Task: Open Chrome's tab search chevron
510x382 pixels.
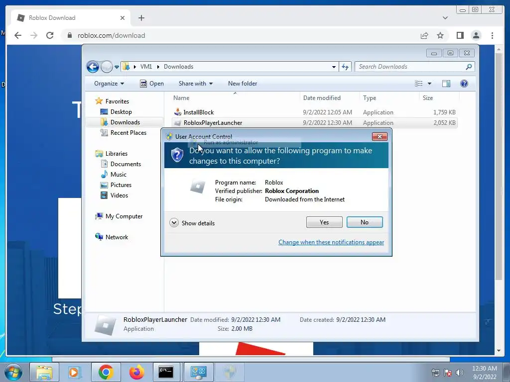Action: pyautogui.click(x=445, y=18)
